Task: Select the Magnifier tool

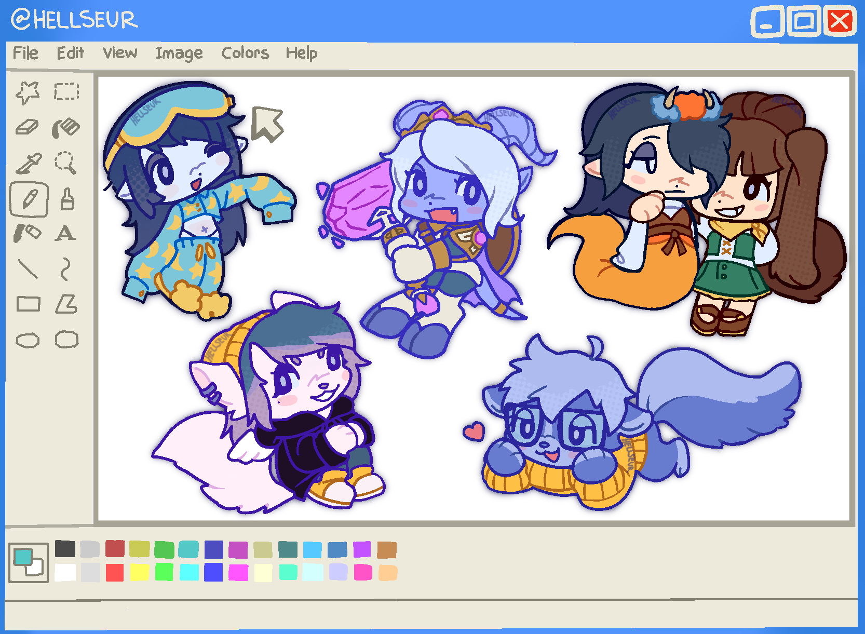Action: click(66, 164)
